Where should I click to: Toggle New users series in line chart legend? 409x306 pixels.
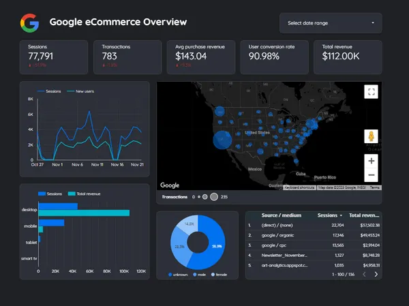pyautogui.click(x=80, y=91)
